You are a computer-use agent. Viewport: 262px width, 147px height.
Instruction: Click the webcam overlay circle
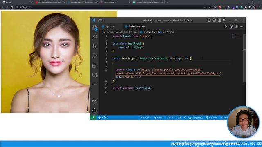[x=243, y=122]
